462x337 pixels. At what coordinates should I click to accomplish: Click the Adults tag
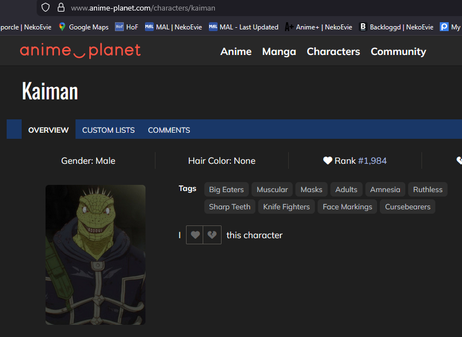[346, 189]
